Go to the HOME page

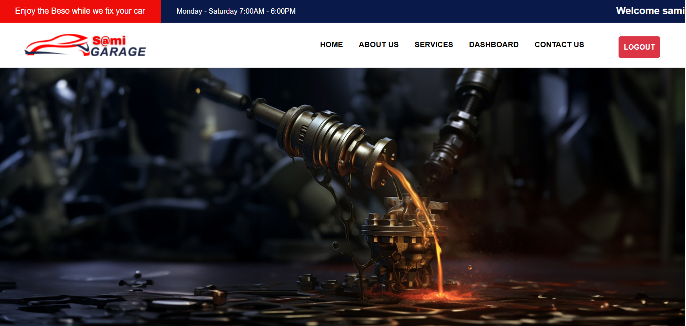(331, 45)
